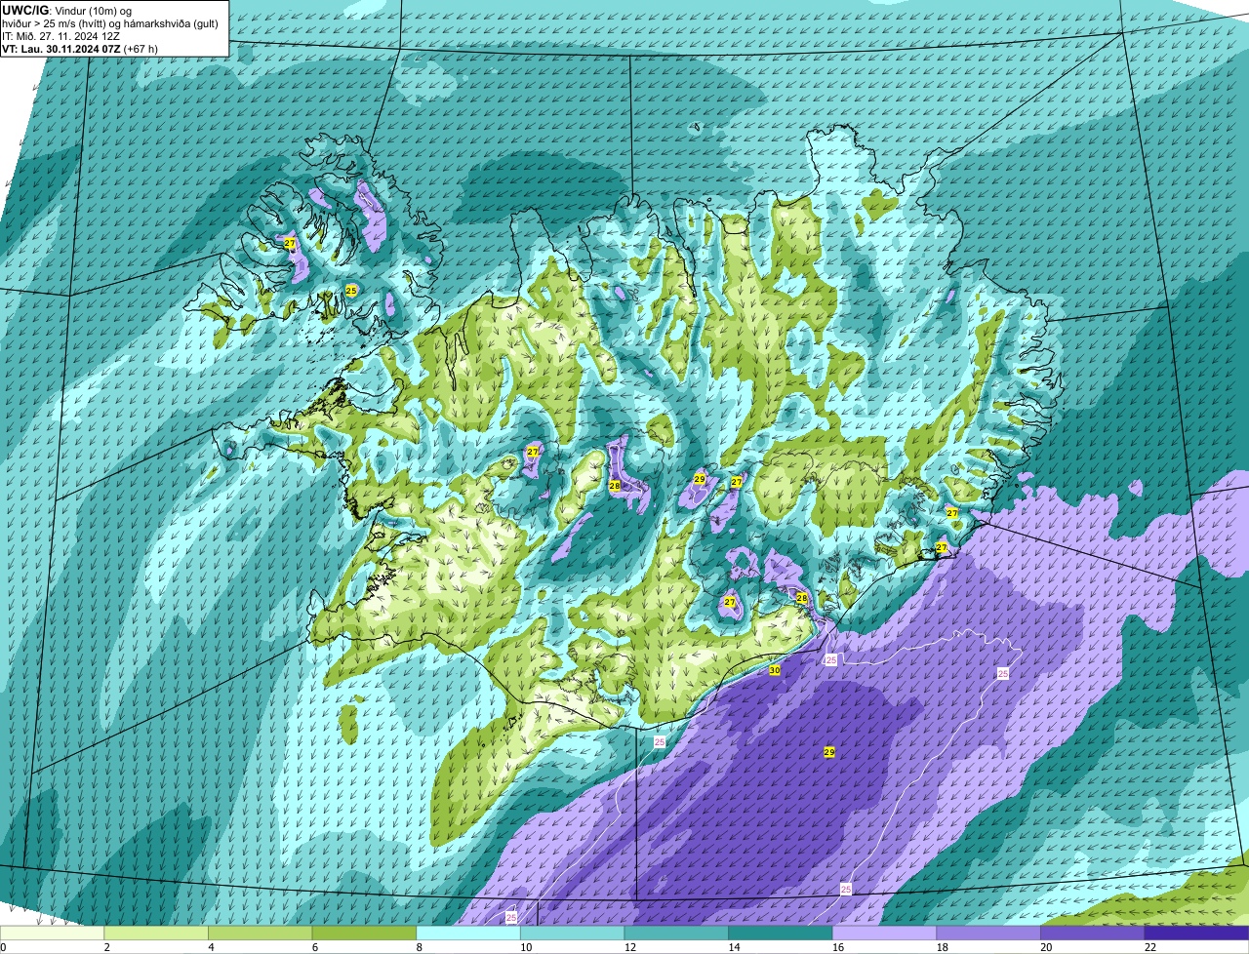The width and height of the screenshot is (1249, 954).
Task: Click the legend scale number 6
Action: [x=315, y=947]
